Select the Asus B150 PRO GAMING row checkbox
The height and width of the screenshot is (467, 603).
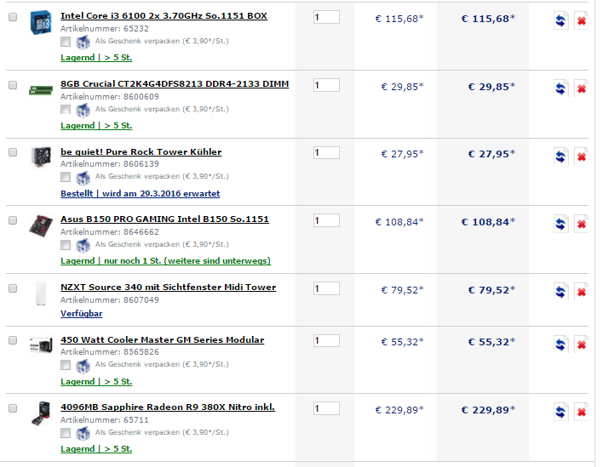click(13, 220)
